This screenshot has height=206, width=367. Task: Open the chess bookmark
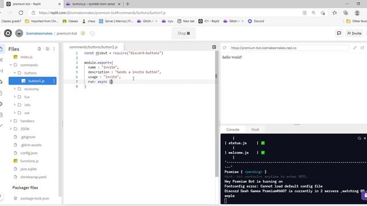click(x=89, y=21)
